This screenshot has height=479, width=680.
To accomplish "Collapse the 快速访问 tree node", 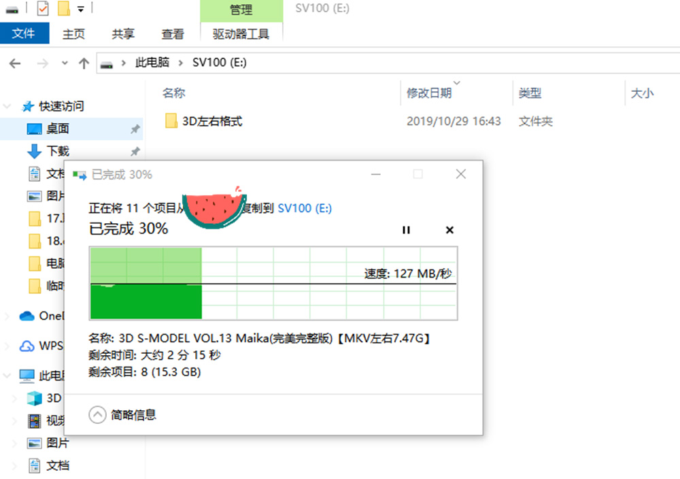I will (7, 106).
